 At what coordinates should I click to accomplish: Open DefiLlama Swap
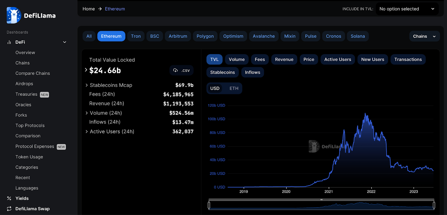[x=32, y=209]
